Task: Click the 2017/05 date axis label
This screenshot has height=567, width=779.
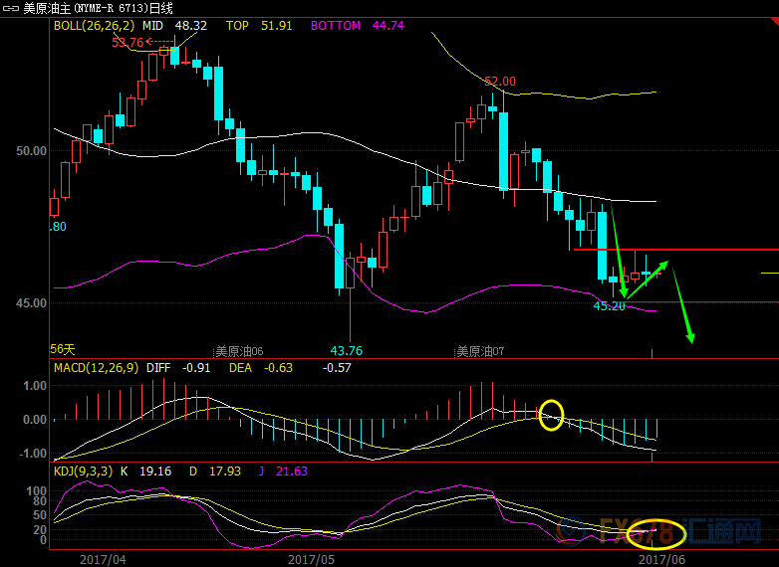Action: 312,560
